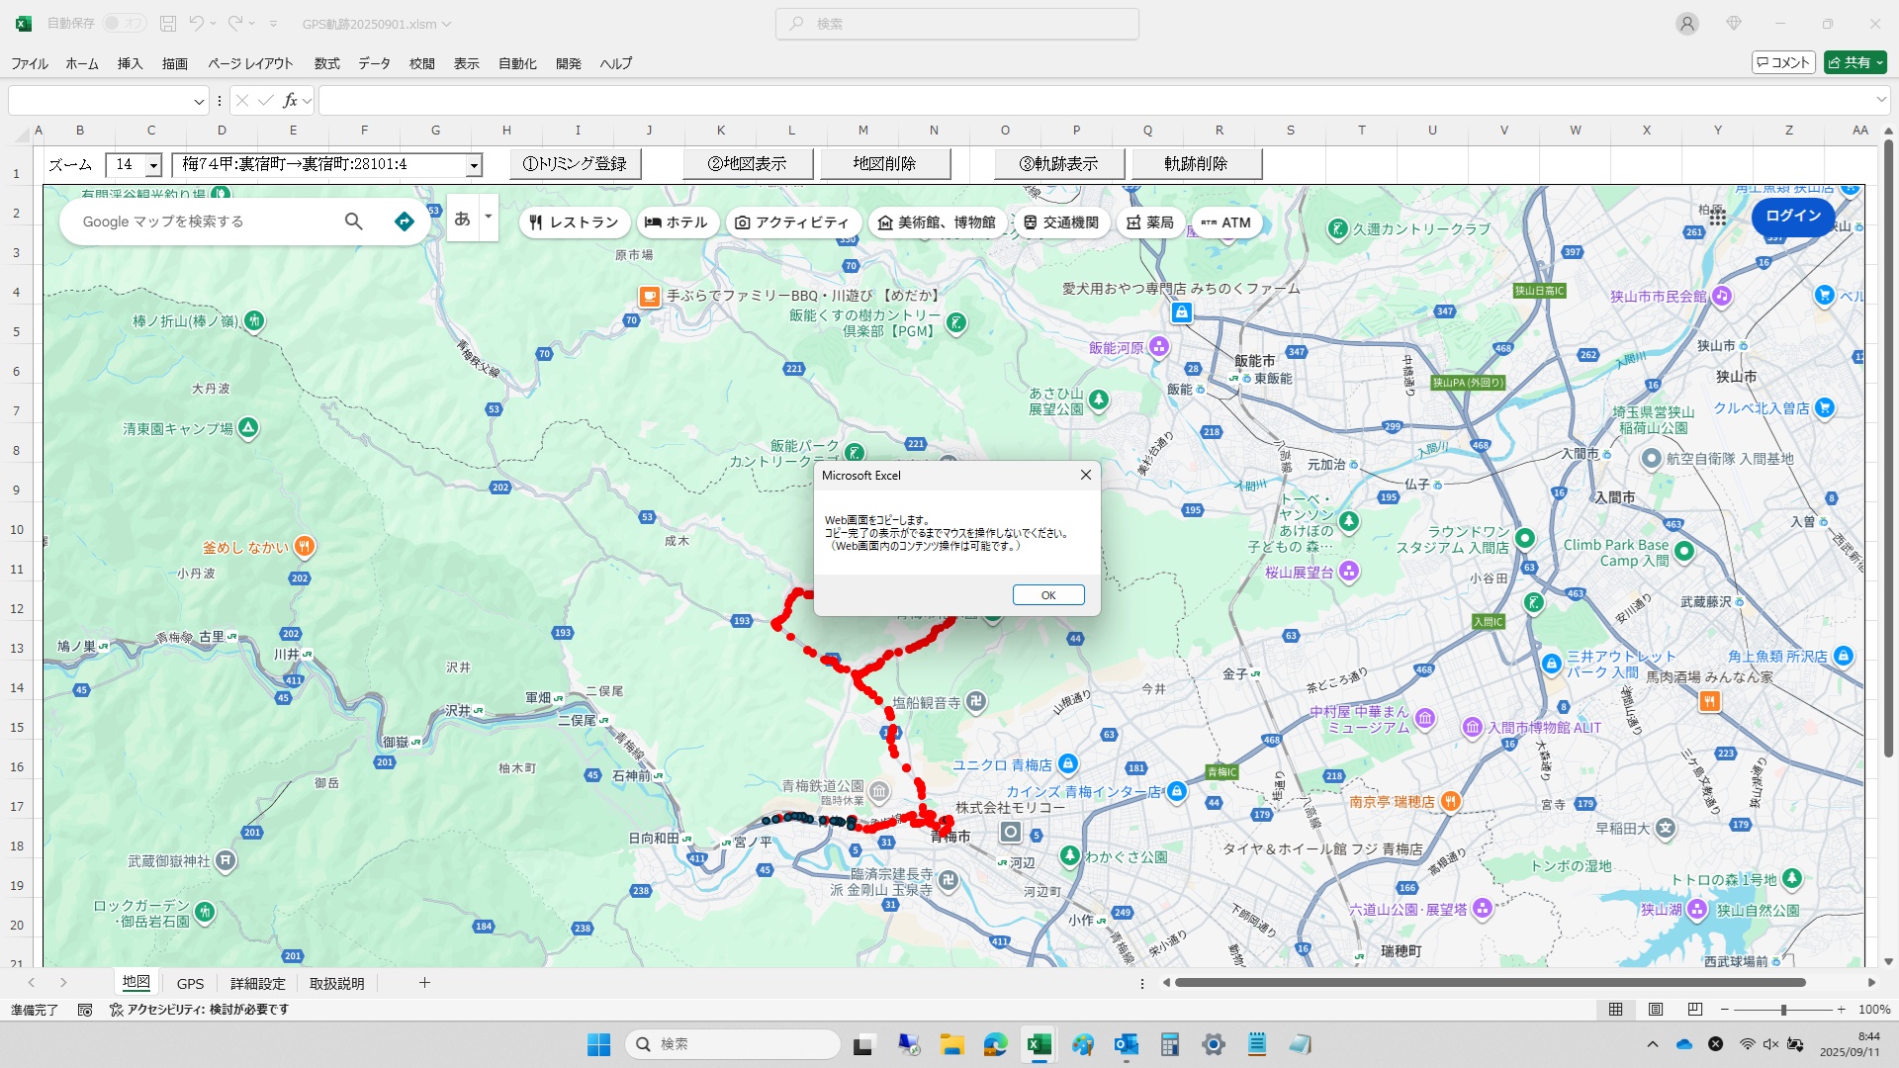This screenshot has width=1899, height=1068.
Task: Click the accessibility check status text
Action: [200, 1010]
